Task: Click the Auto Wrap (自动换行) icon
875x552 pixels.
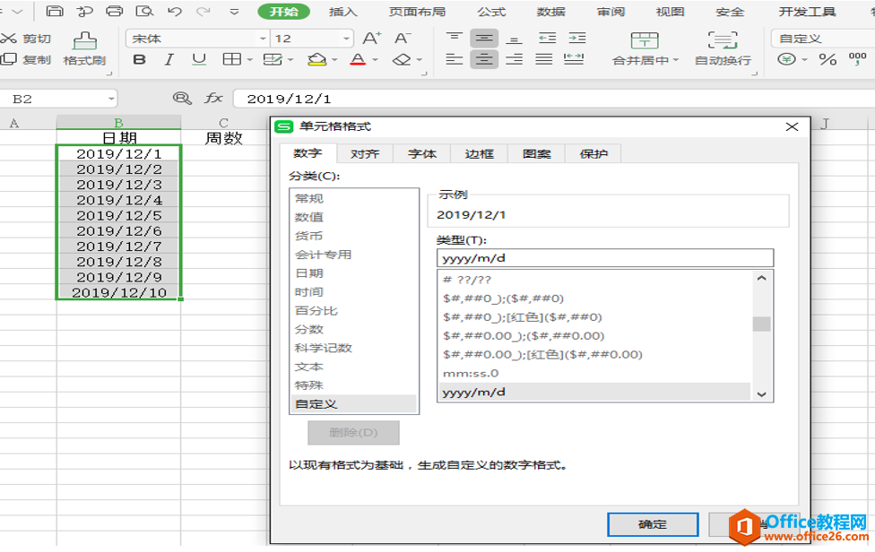Action: pos(723,40)
